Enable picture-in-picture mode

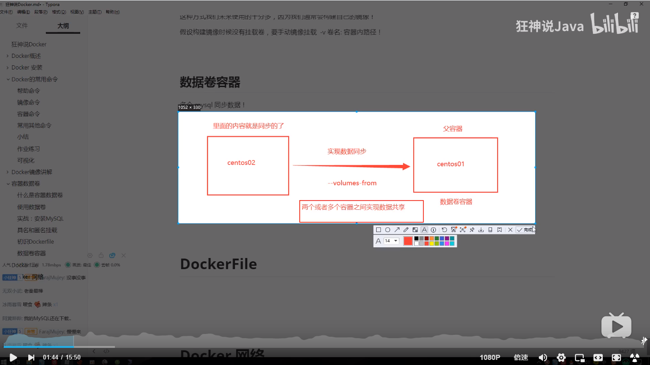[x=580, y=357]
